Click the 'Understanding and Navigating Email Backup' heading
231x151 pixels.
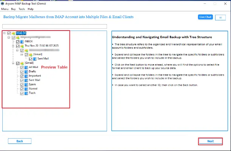pos(162,37)
